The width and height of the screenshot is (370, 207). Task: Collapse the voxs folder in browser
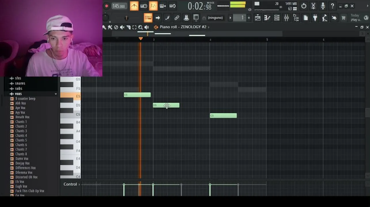point(18,94)
